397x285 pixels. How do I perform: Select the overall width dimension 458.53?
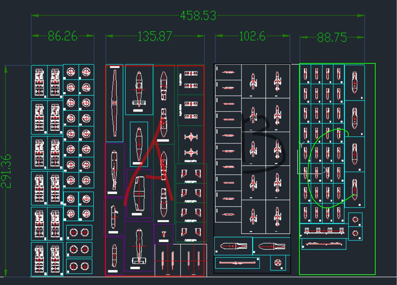[x=198, y=16]
